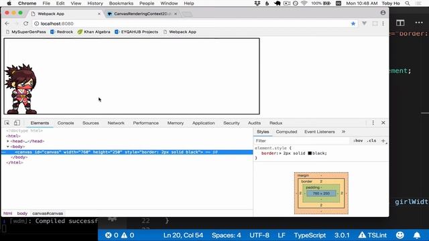429x241 pixels.
Task: Open Chrome's three-dot menu
Action: 383,23
